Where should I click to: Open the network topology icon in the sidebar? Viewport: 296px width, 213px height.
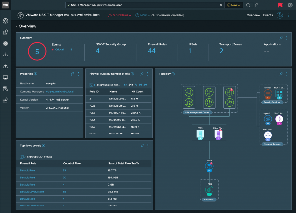5,55
